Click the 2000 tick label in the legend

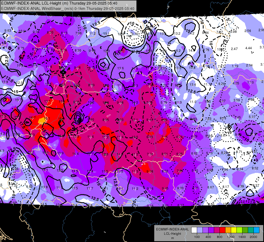click(x=253, y=237)
